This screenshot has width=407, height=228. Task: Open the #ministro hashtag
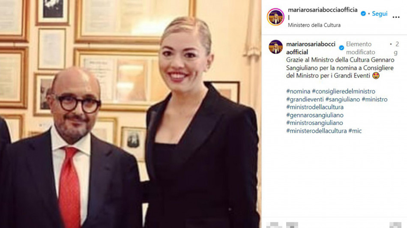(374, 99)
